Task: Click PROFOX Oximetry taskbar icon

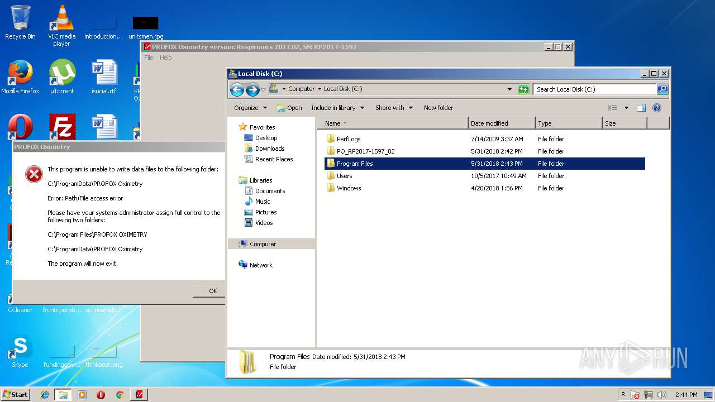Action: 139,395
